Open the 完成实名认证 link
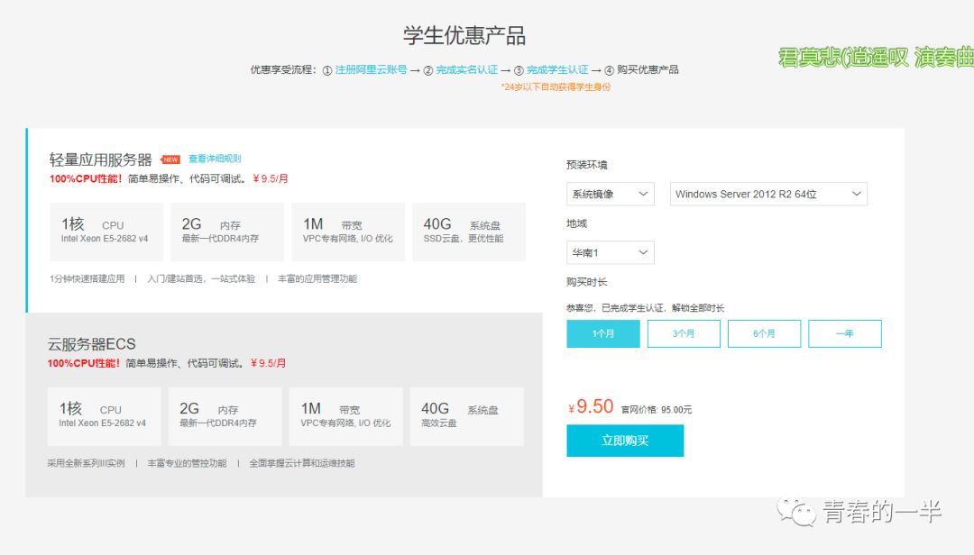Image resolution: width=974 pixels, height=555 pixels. click(466, 69)
